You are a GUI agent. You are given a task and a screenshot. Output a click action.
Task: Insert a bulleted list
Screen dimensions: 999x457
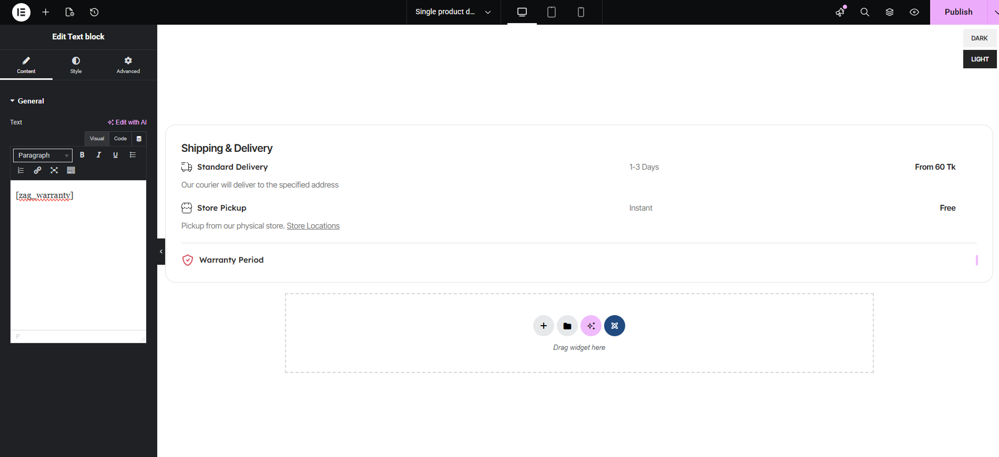(132, 155)
